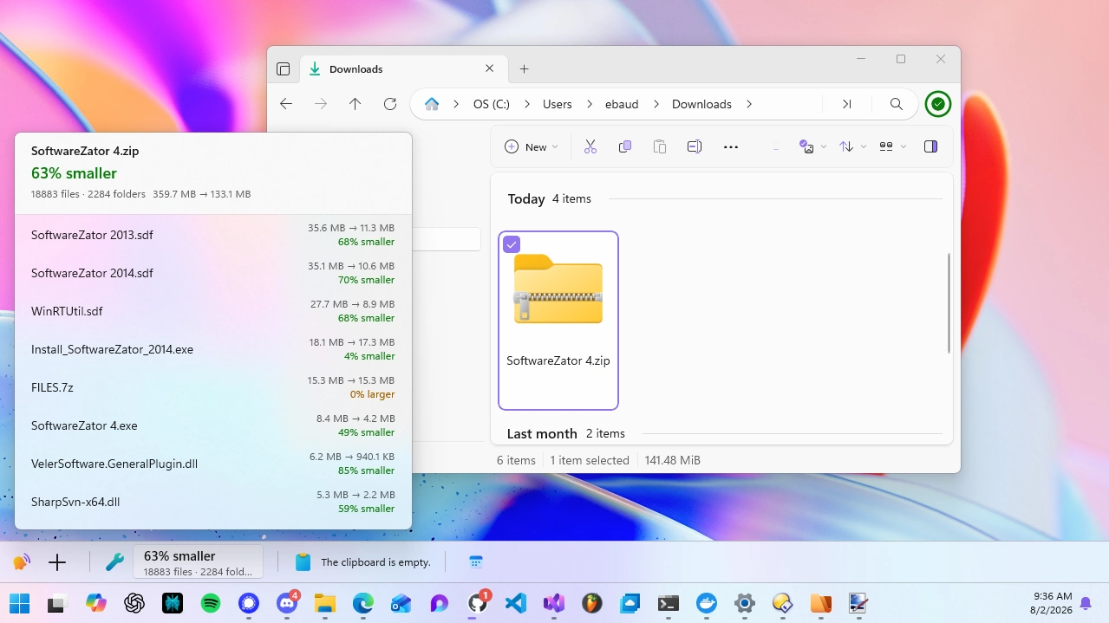Click 'FILES.7z' row

[213, 387]
